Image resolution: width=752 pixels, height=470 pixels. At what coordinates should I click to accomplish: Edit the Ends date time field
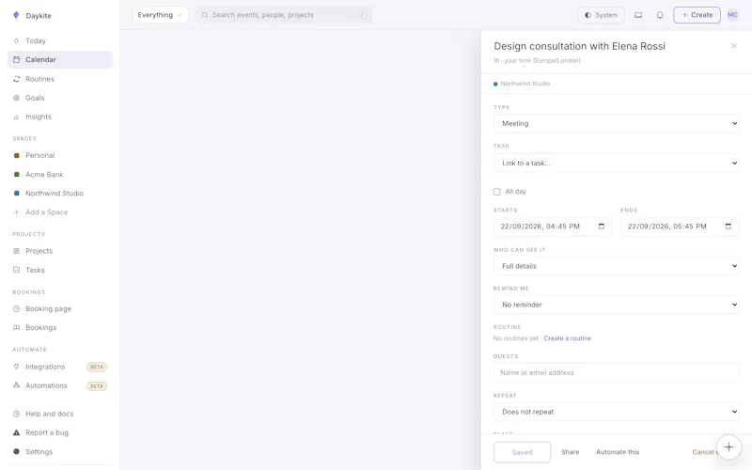(x=680, y=227)
